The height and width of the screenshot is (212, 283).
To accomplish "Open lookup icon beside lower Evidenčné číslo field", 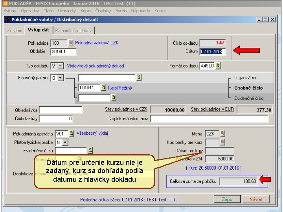I will [90, 150].
